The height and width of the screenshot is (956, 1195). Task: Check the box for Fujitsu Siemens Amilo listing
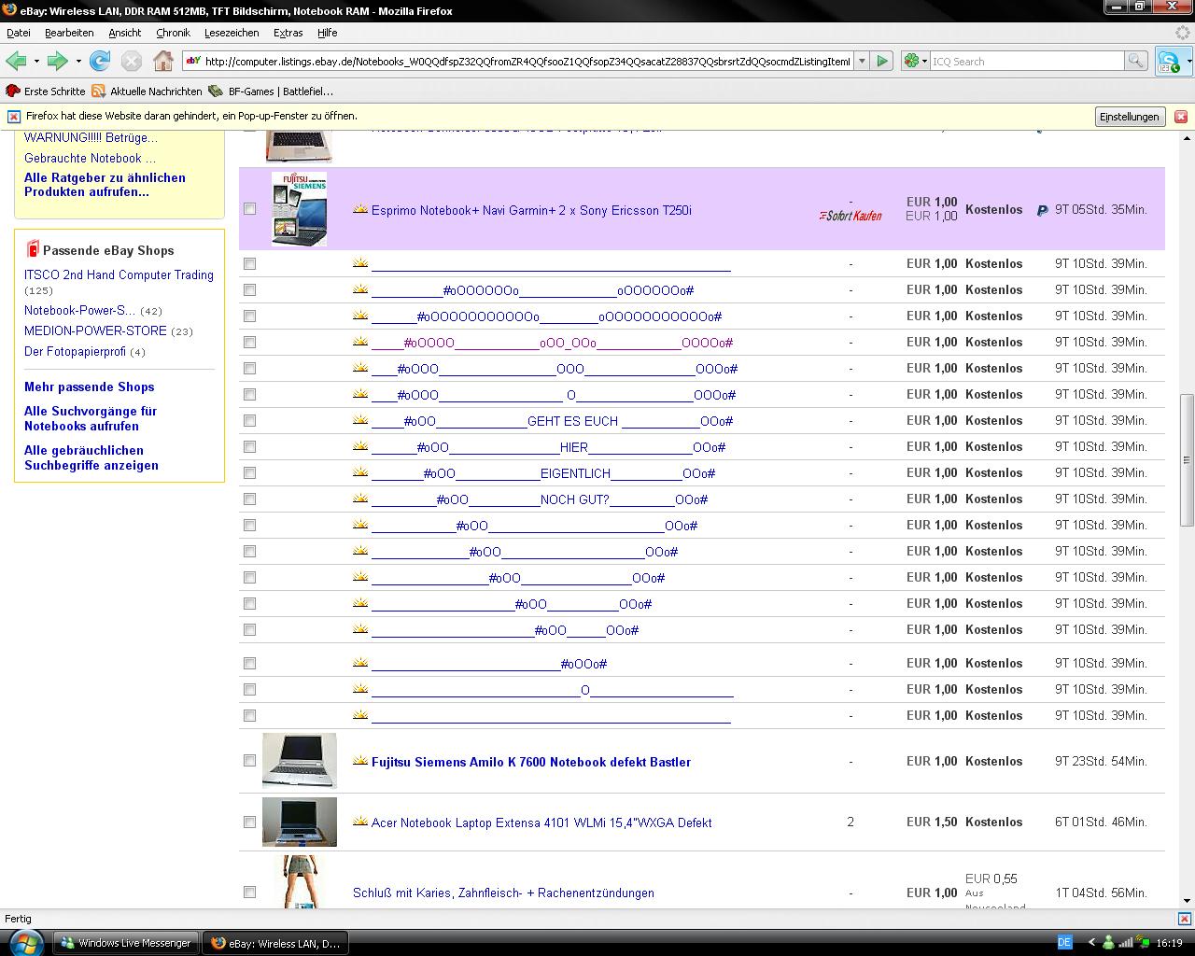pyautogui.click(x=249, y=761)
